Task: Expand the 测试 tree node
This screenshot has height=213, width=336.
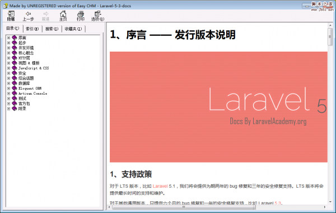Action: click(8, 99)
